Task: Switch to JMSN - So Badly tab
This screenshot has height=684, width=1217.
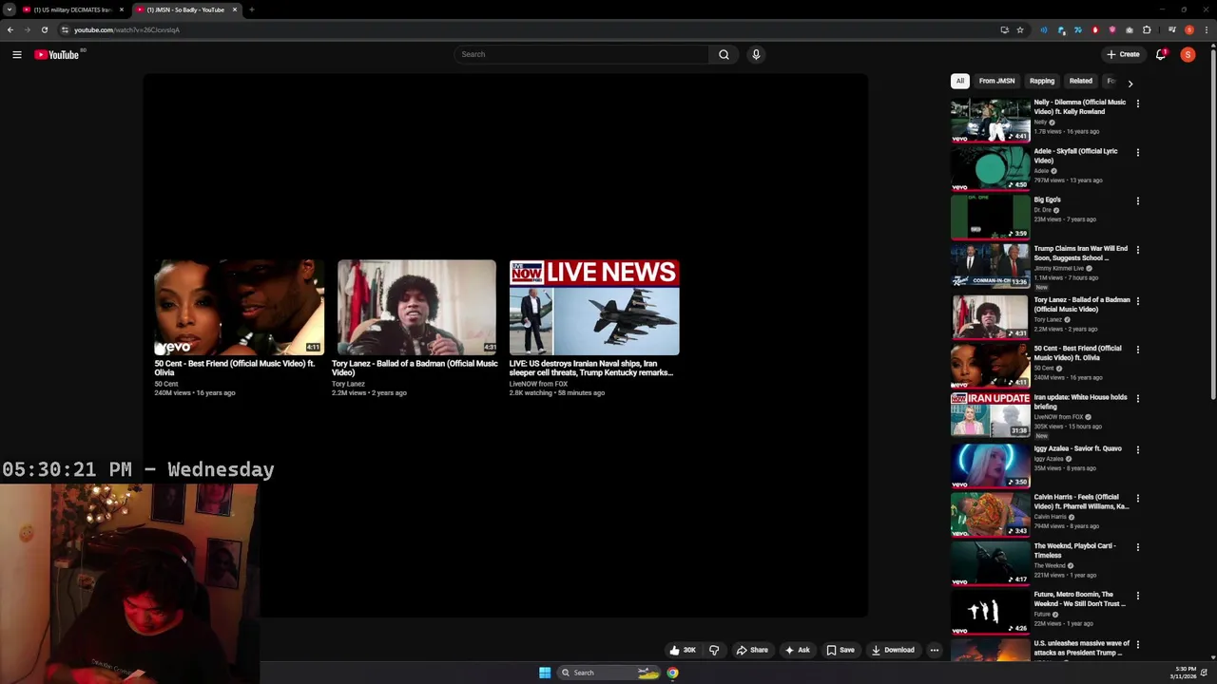Action: tap(185, 9)
